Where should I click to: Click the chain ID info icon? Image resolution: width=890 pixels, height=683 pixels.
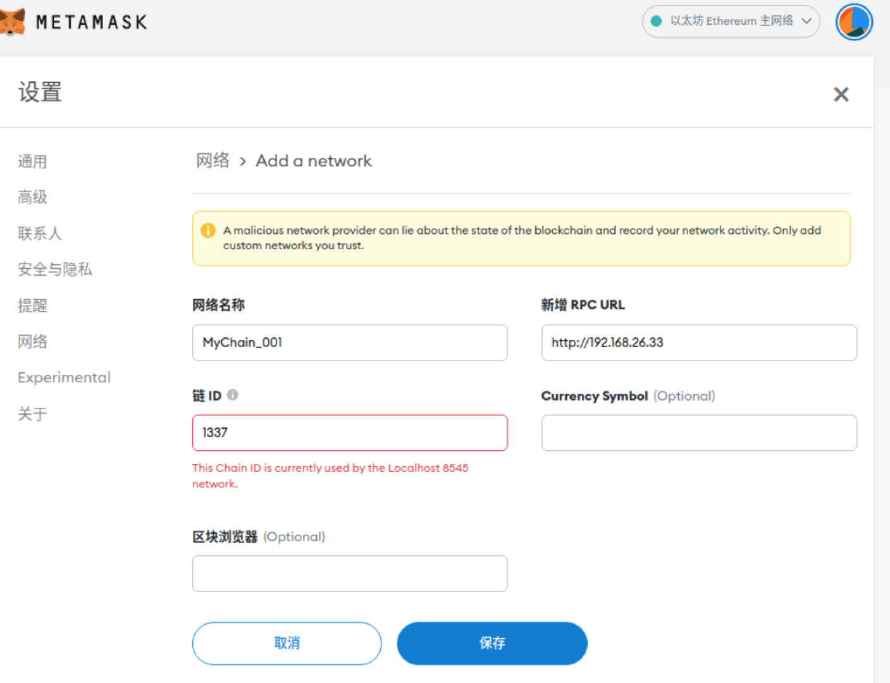tap(233, 395)
